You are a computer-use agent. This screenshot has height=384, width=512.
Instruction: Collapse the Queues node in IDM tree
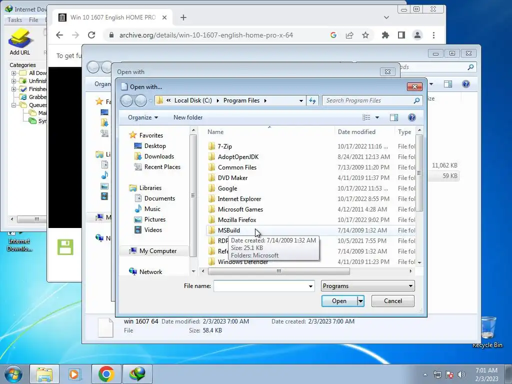click(x=13, y=105)
